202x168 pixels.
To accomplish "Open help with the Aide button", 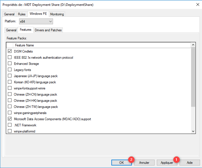I will coord(190,163).
